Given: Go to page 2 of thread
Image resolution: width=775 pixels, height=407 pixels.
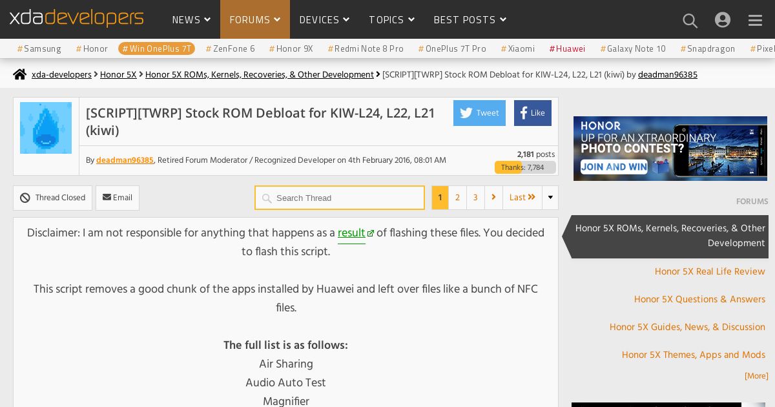Looking at the screenshot, I should [457, 198].
